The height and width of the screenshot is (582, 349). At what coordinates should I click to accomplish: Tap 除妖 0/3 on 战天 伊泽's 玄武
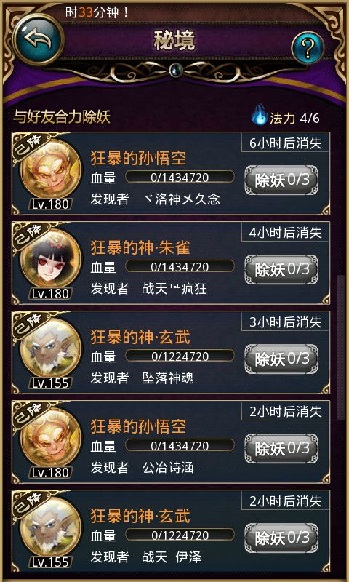[x=281, y=538]
